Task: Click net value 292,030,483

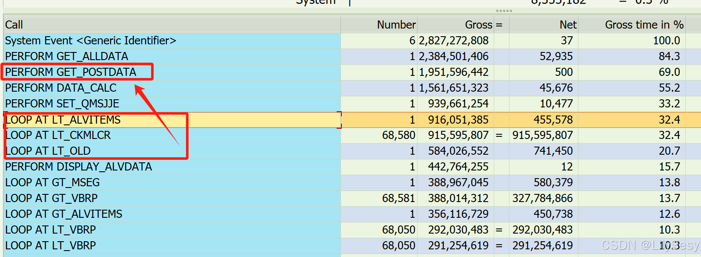Action: pos(543,230)
